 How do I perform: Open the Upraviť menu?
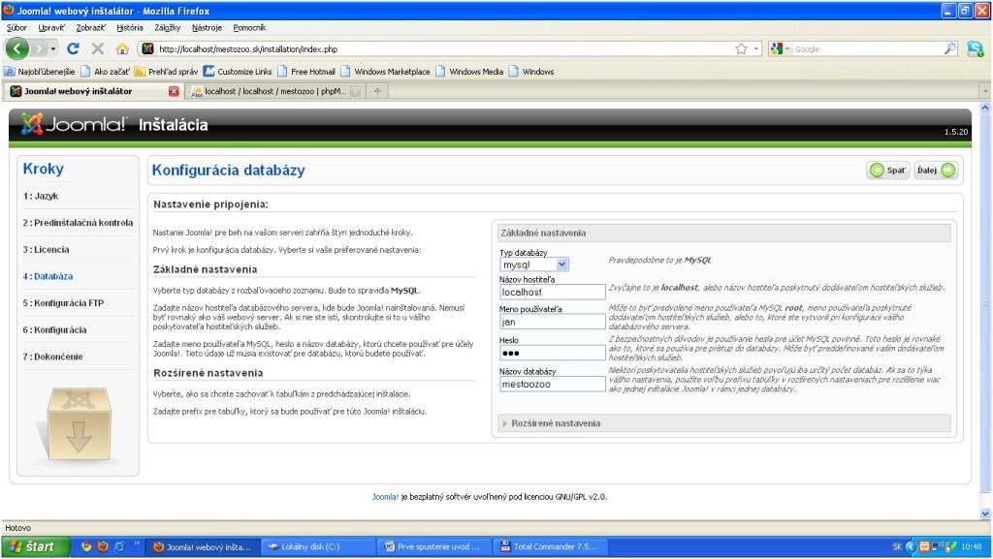(x=51, y=28)
